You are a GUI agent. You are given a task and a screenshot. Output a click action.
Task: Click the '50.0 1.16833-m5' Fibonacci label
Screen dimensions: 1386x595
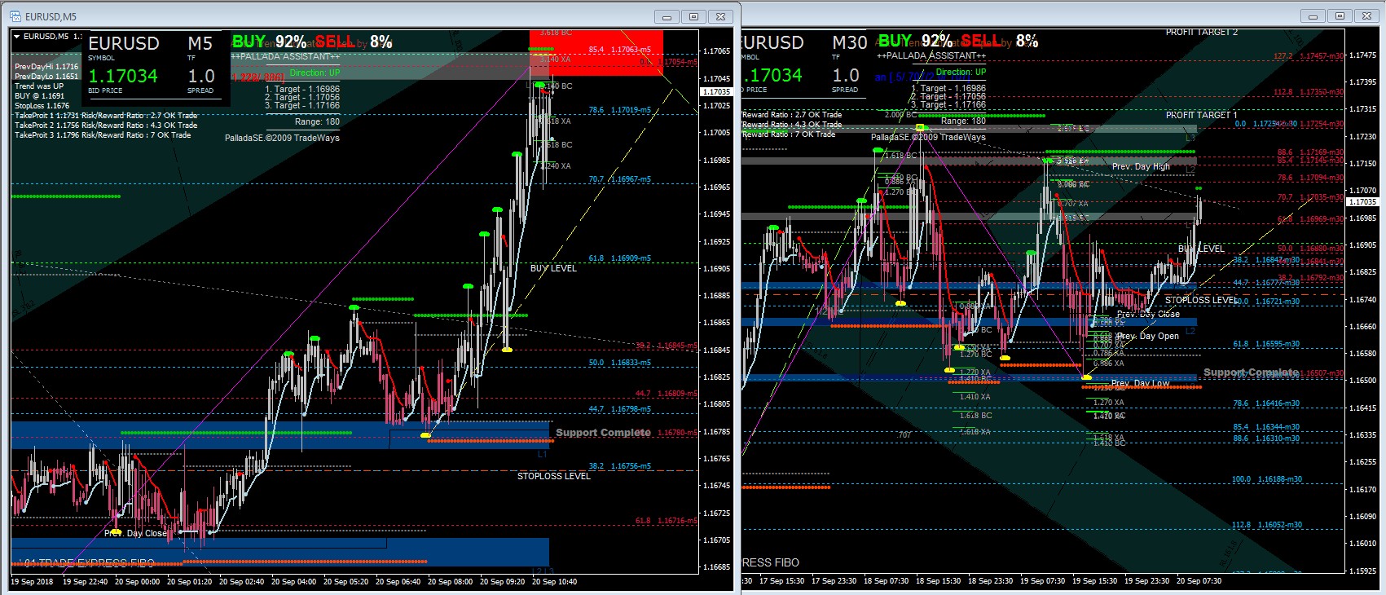620,363
